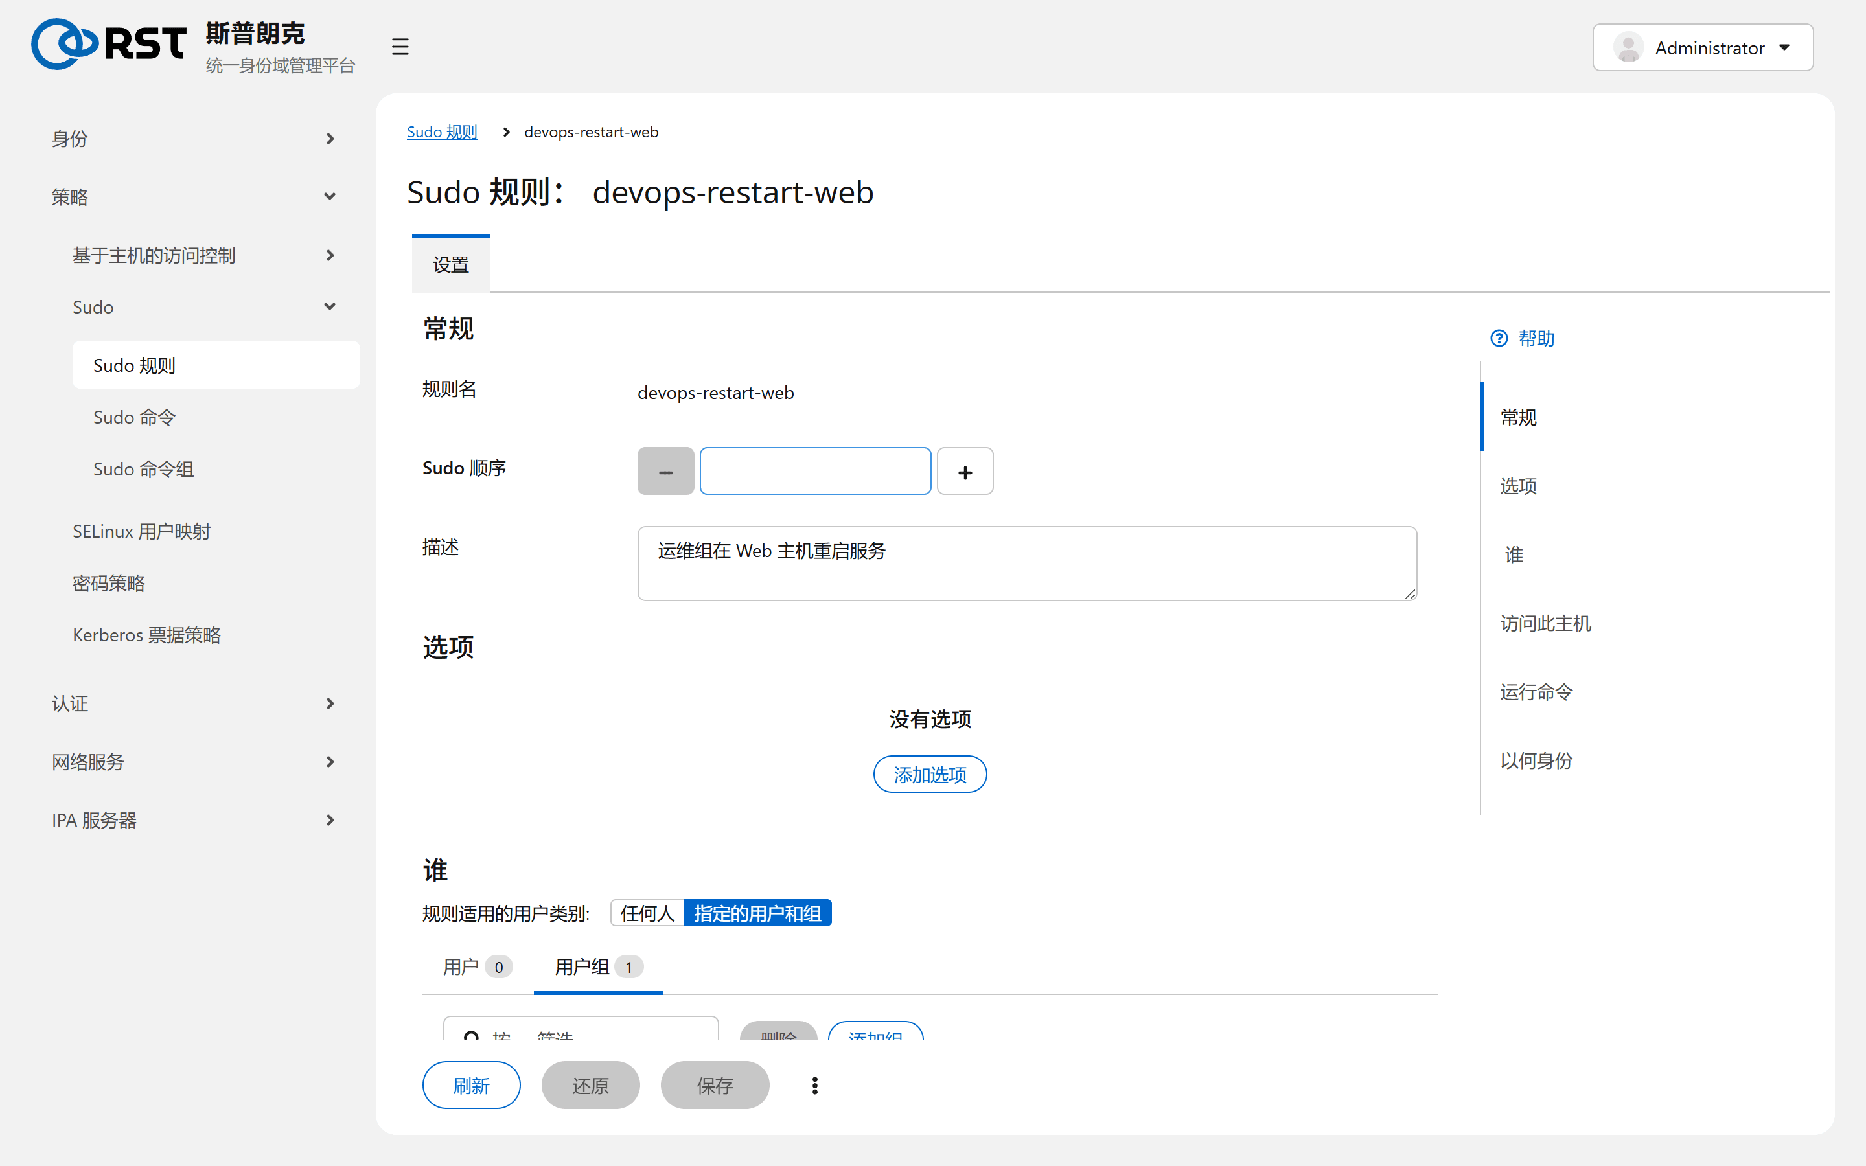The width and height of the screenshot is (1866, 1166).
Task: Increase Sudo order with plus button
Action: coord(965,471)
